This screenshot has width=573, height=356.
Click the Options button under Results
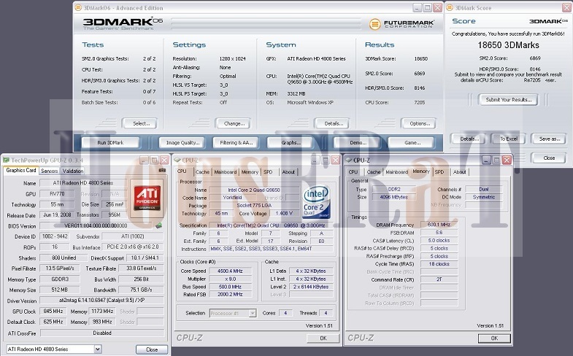[x=420, y=123]
